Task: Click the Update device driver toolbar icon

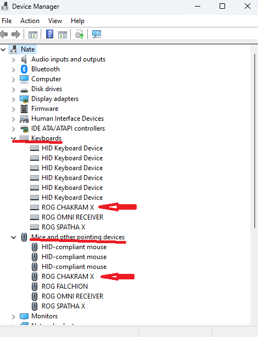Action: (x=80, y=35)
